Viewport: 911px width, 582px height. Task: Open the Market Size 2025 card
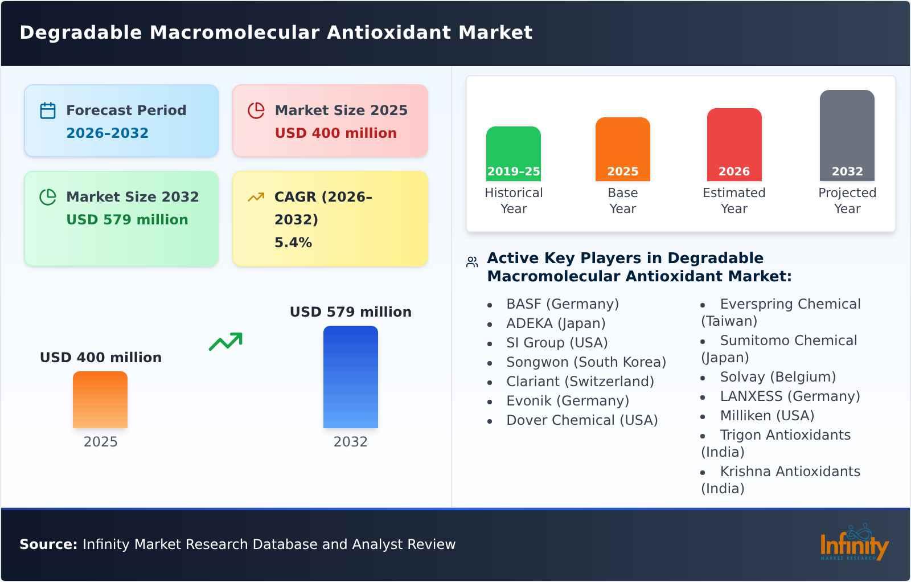330,120
